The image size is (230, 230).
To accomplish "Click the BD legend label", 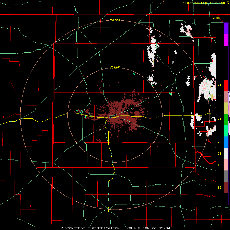I will [219, 108].
